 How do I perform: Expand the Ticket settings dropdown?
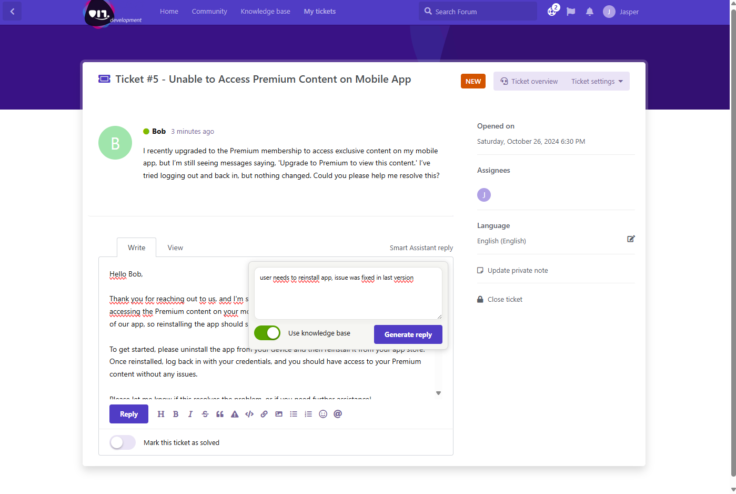point(597,81)
